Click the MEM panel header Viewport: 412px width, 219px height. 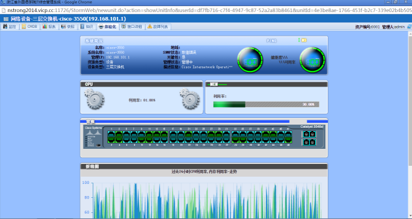coord(267,84)
